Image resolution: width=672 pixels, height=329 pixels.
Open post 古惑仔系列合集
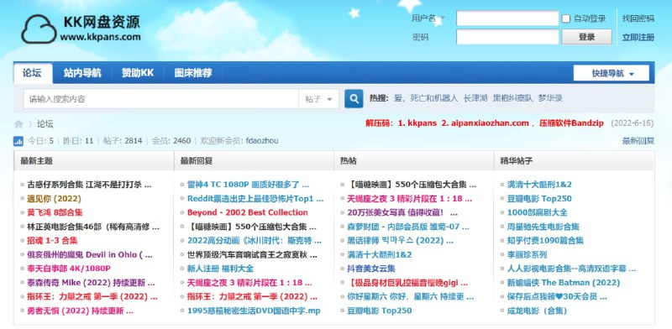click(x=89, y=185)
